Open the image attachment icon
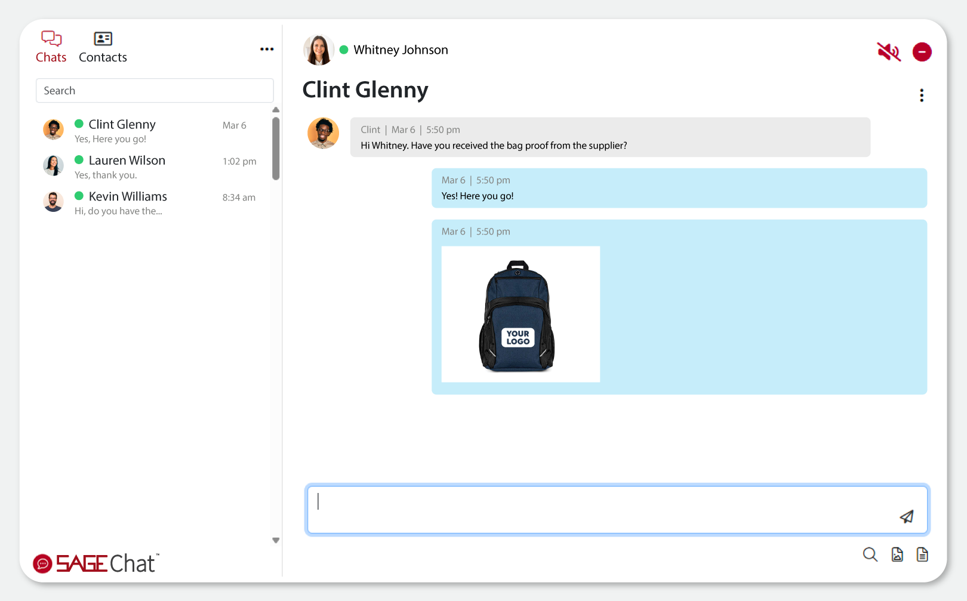 (898, 554)
